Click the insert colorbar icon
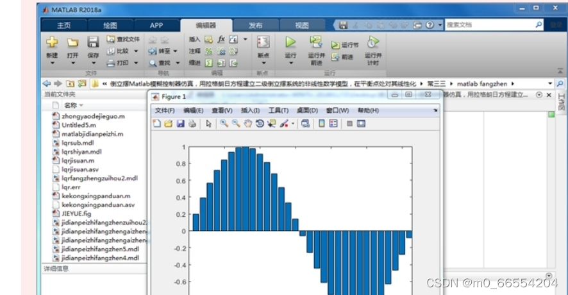This screenshot has height=295, width=568. (322, 124)
